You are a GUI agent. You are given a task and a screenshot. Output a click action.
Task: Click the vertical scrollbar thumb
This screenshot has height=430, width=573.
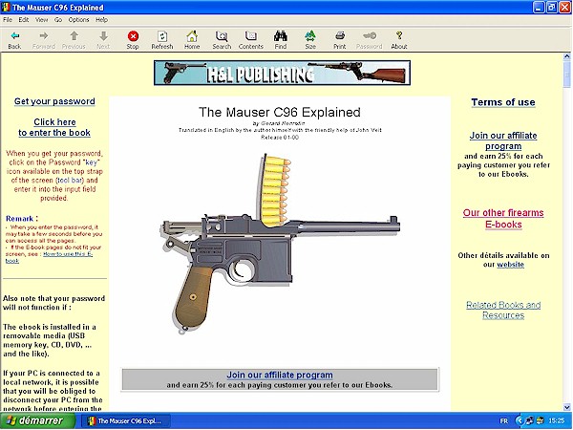point(566,75)
